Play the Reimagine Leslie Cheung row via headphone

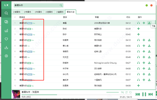point(138,63)
